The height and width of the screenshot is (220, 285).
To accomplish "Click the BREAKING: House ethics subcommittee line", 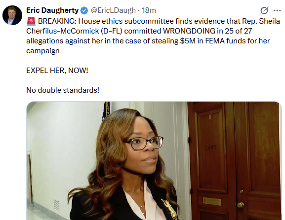I will 159,21.
